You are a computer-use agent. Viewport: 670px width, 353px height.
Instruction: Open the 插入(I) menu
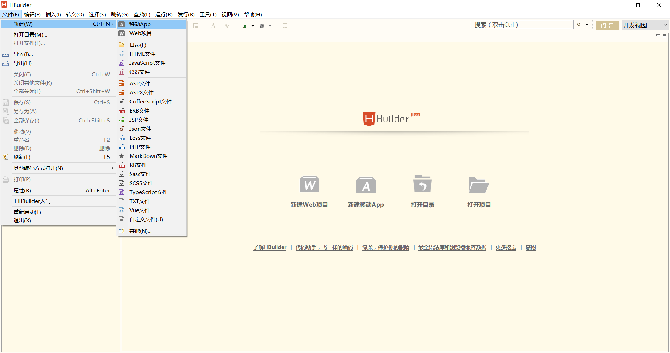click(x=53, y=14)
